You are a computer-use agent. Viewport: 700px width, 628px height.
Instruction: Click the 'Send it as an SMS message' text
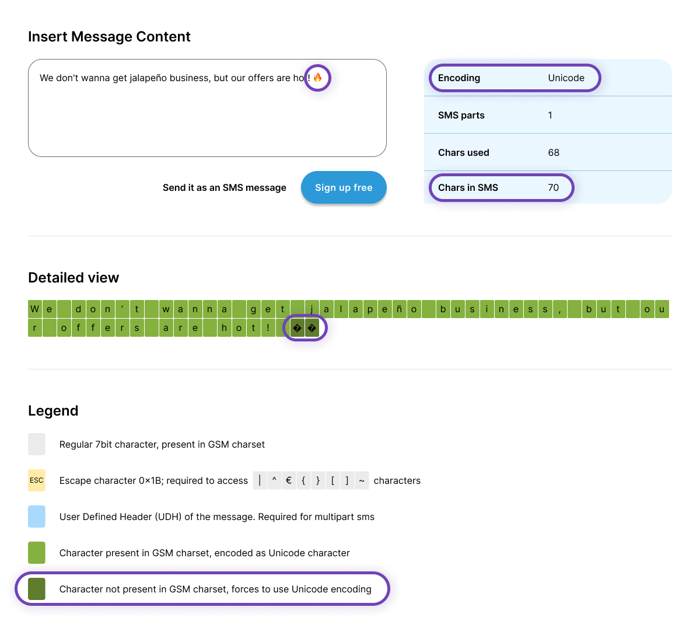tap(224, 187)
